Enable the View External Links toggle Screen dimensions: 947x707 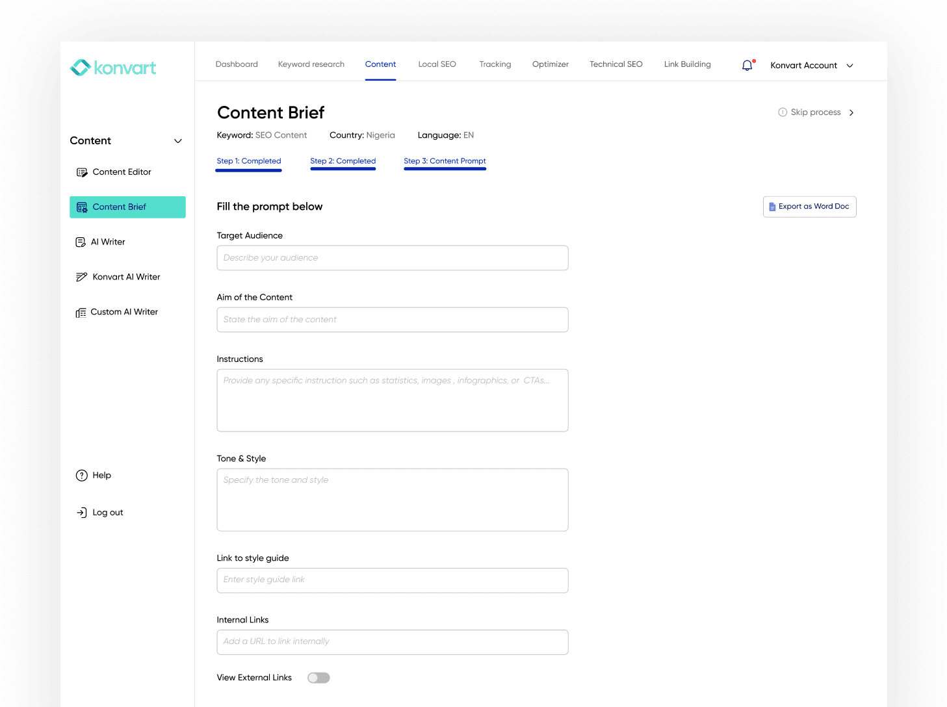point(318,677)
